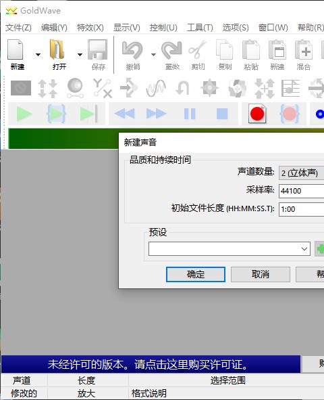
Task: Click the blue rewind button
Action: (124, 114)
